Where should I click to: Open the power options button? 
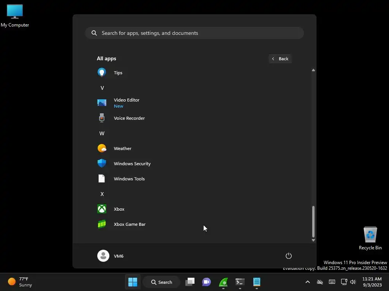coord(289,256)
